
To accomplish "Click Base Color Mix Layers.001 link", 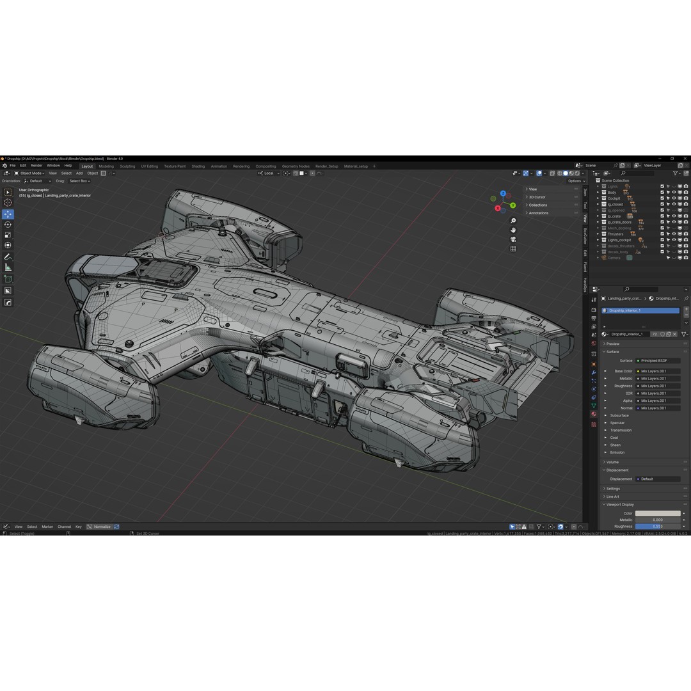I will tap(658, 371).
